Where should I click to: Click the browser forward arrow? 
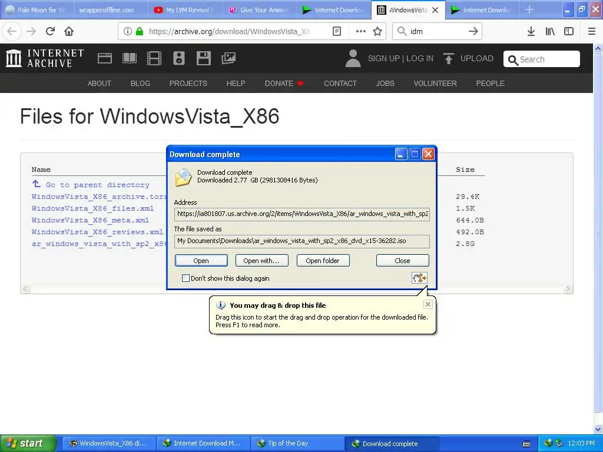[31, 31]
